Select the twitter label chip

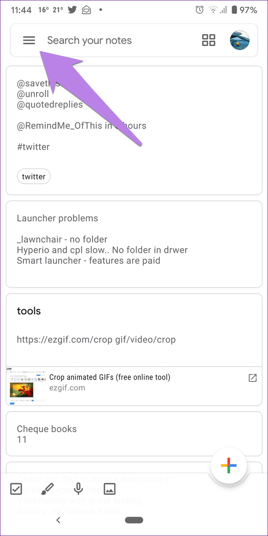(x=34, y=176)
